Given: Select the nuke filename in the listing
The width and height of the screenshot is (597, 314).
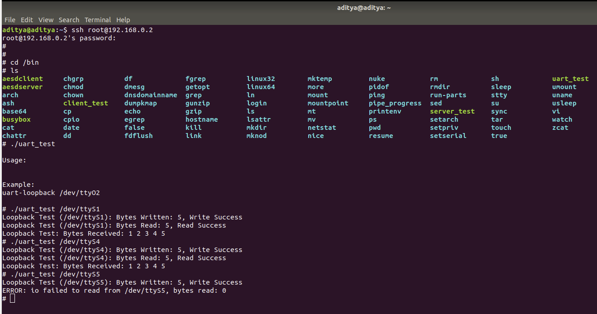Looking at the screenshot, I should (x=377, y=78).
